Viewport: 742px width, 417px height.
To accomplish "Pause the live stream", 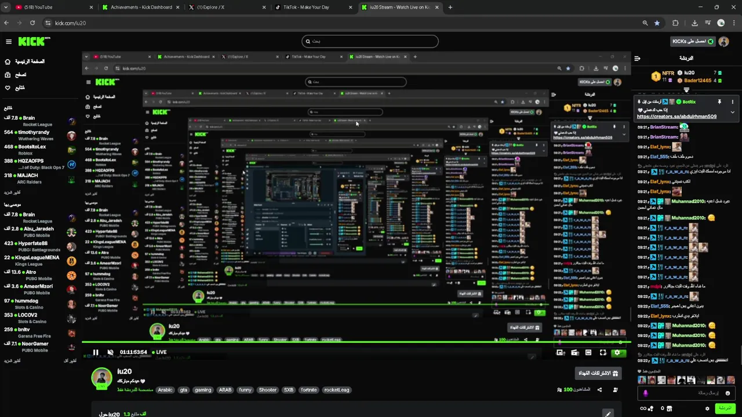I will tap(96, 352).
